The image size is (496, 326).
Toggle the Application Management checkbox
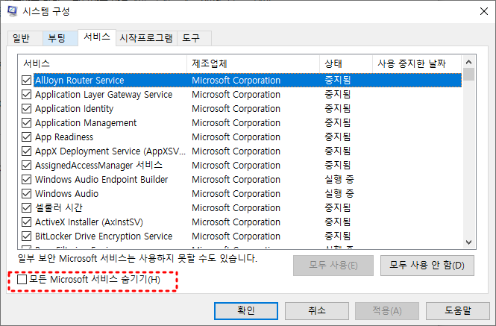point(27,123)
